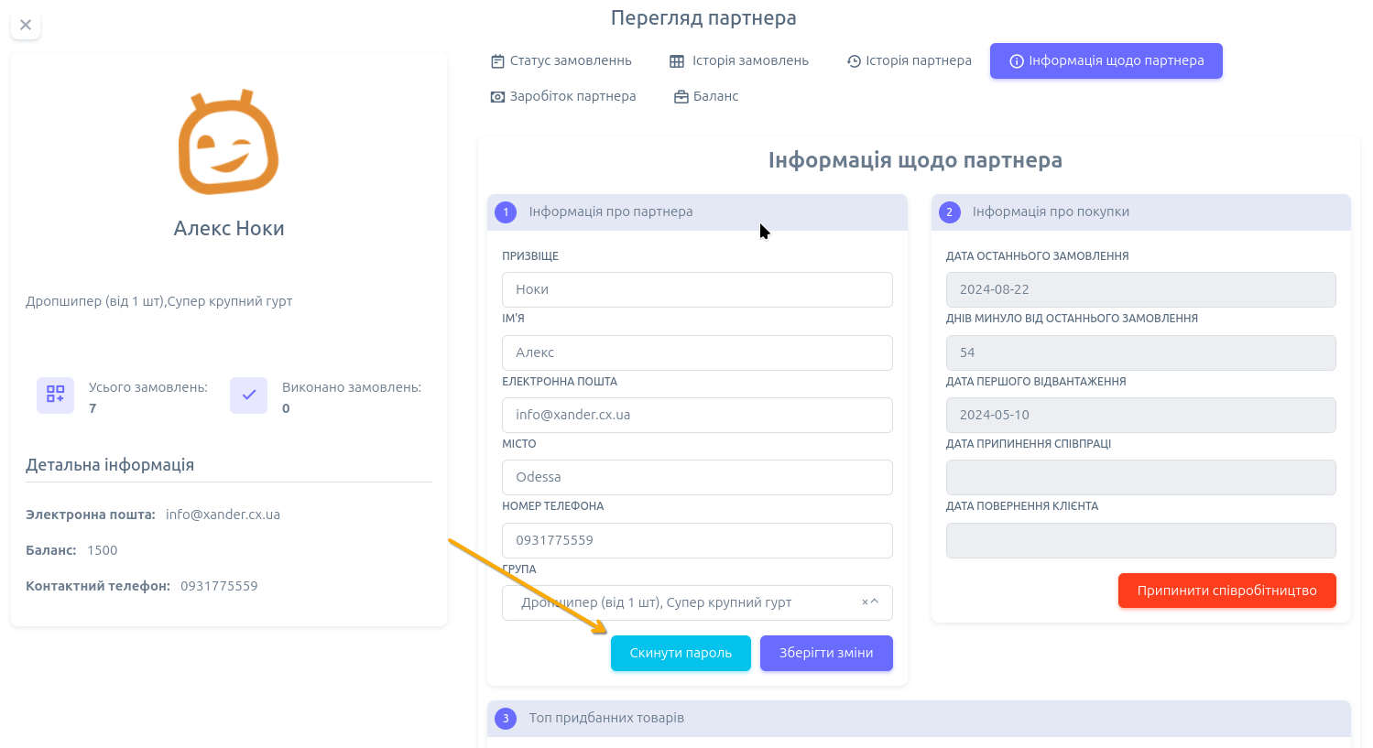Edit the Електронна пошта field
This screenshot has width=1373, height=748.
point(696,415)
